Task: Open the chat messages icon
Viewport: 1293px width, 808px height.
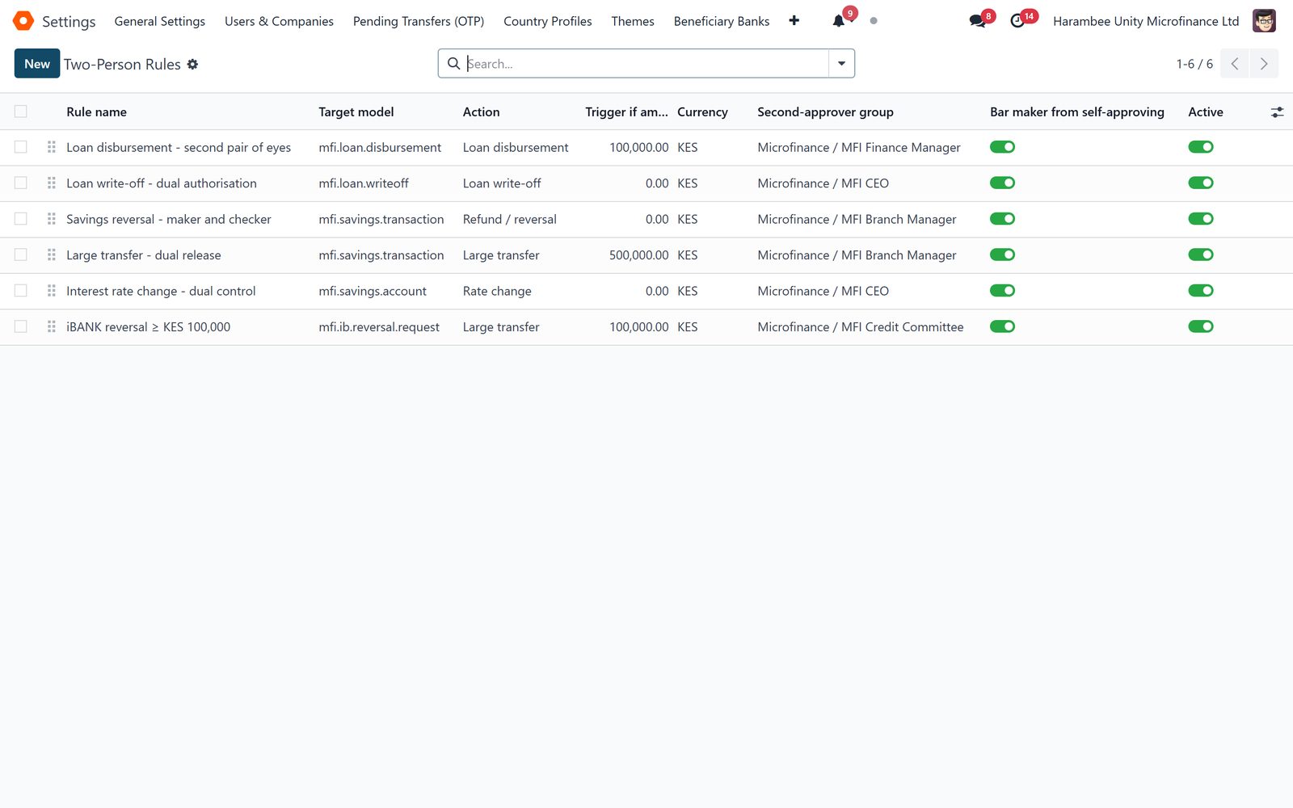Action: (x=977, y=21)
